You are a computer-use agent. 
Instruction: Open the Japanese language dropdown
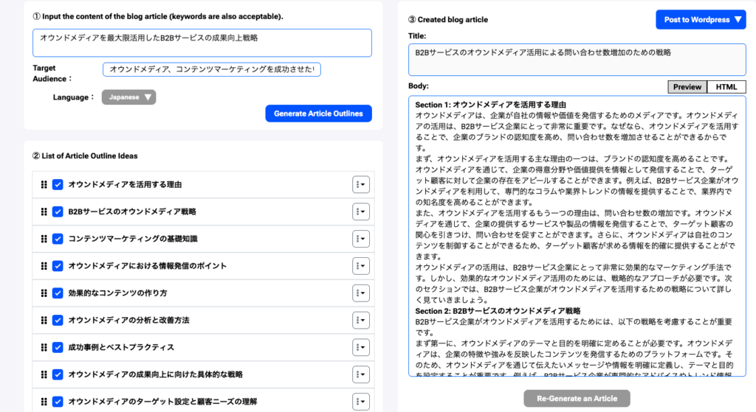[128, 97]
